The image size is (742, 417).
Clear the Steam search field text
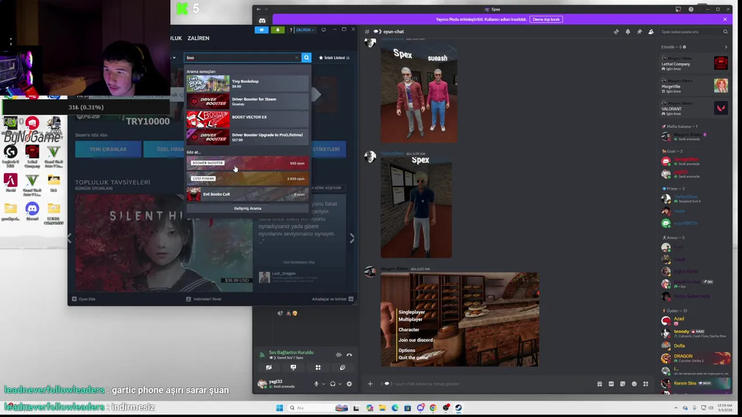coord(297,57)
